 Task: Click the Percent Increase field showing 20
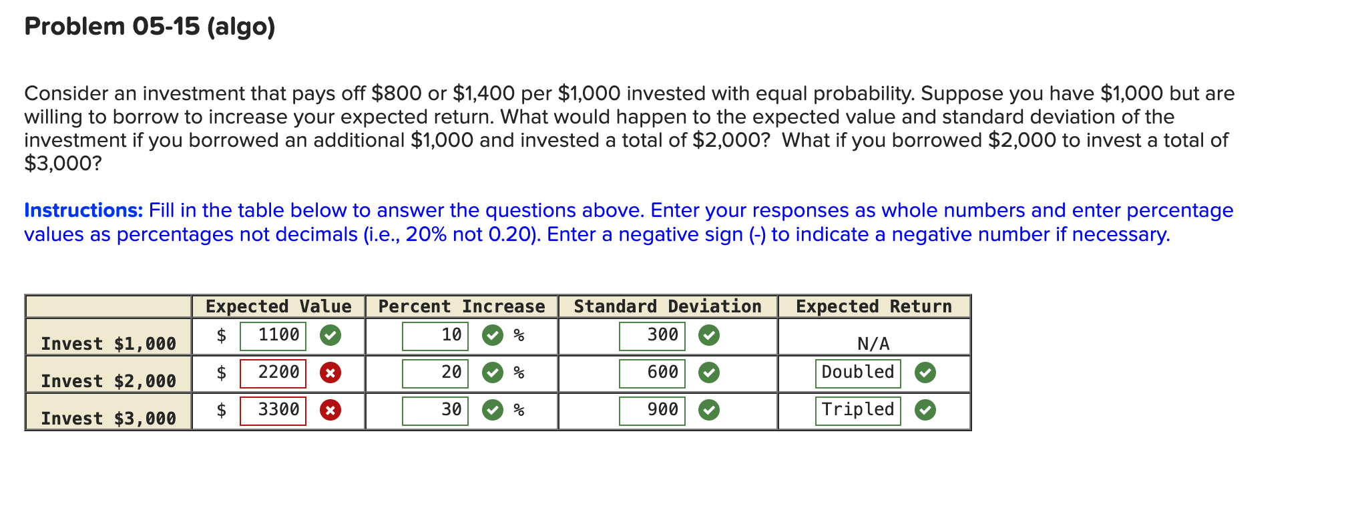pos(434,373)
